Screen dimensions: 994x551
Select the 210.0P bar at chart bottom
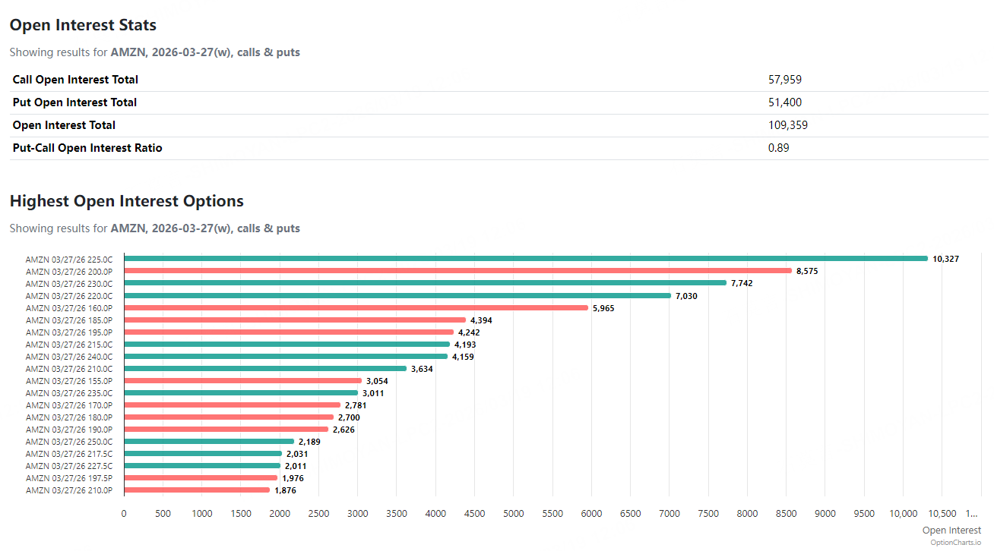197,490
